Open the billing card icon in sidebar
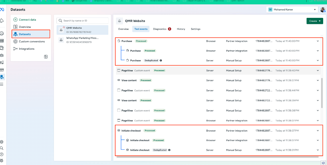Viewport: 327px width, 165px height. [x=2, y=70]
